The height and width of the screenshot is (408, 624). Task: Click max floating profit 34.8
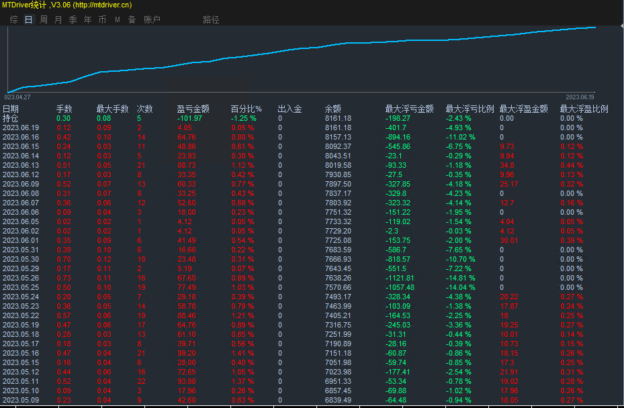pyautogui.click(x=506, y=166)
